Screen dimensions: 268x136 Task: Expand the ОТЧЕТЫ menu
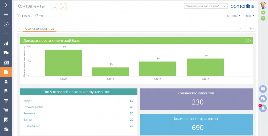233,16
